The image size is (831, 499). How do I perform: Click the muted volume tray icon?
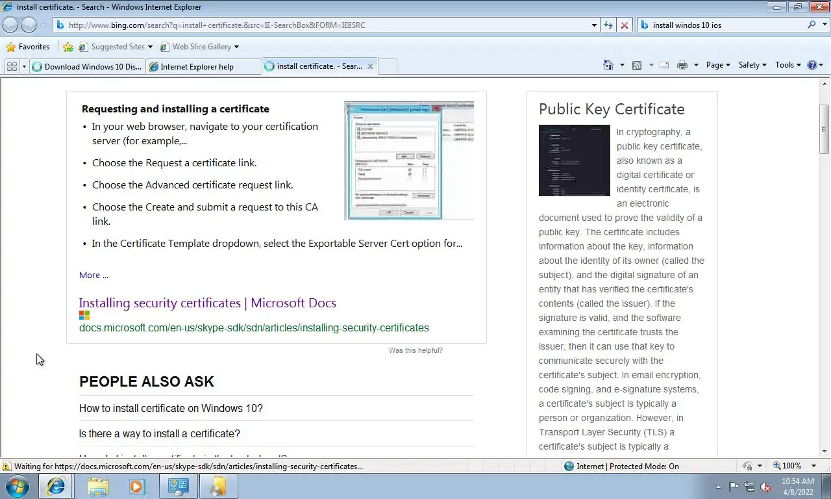pos(765,486)
